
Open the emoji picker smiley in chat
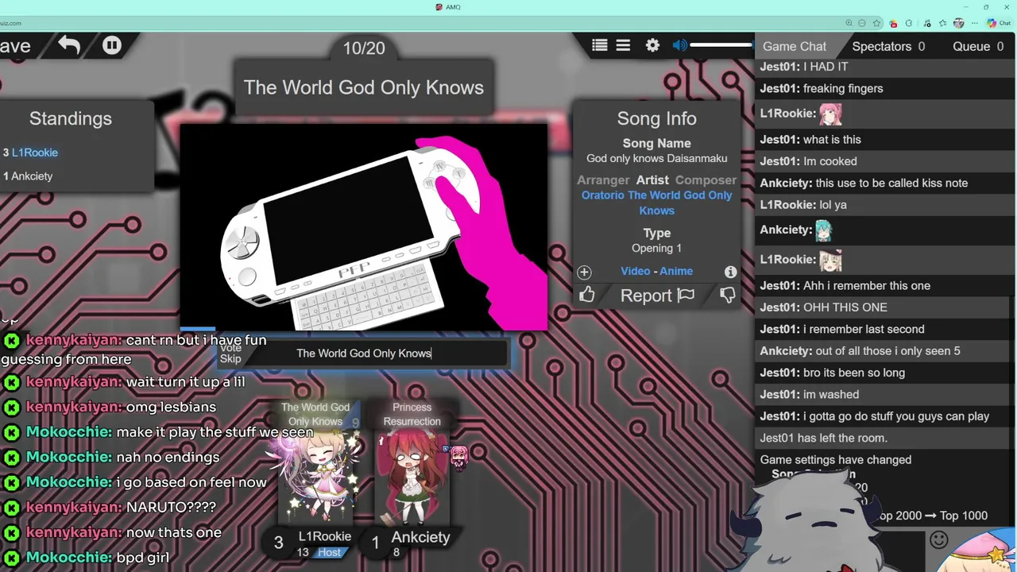pyautogui.click(x=939, y=540)
